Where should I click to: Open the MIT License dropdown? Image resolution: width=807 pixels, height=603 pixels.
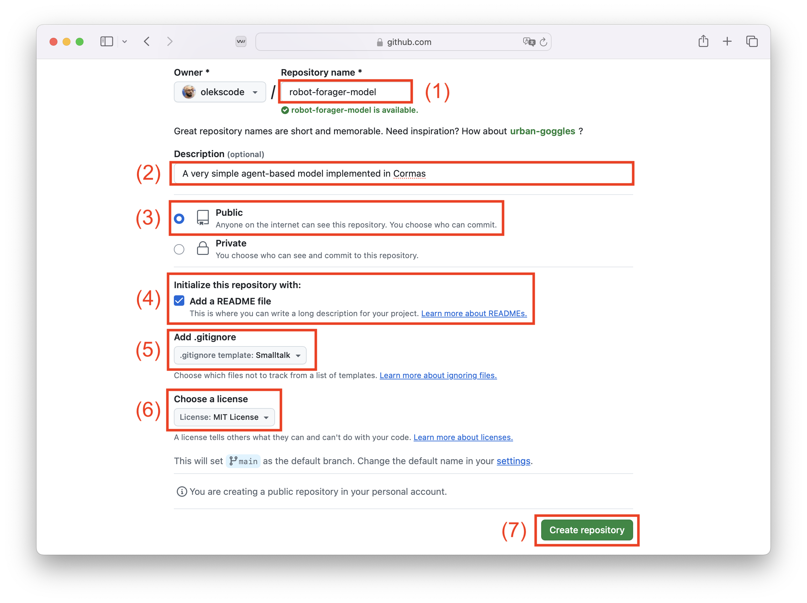click(224, 417)
